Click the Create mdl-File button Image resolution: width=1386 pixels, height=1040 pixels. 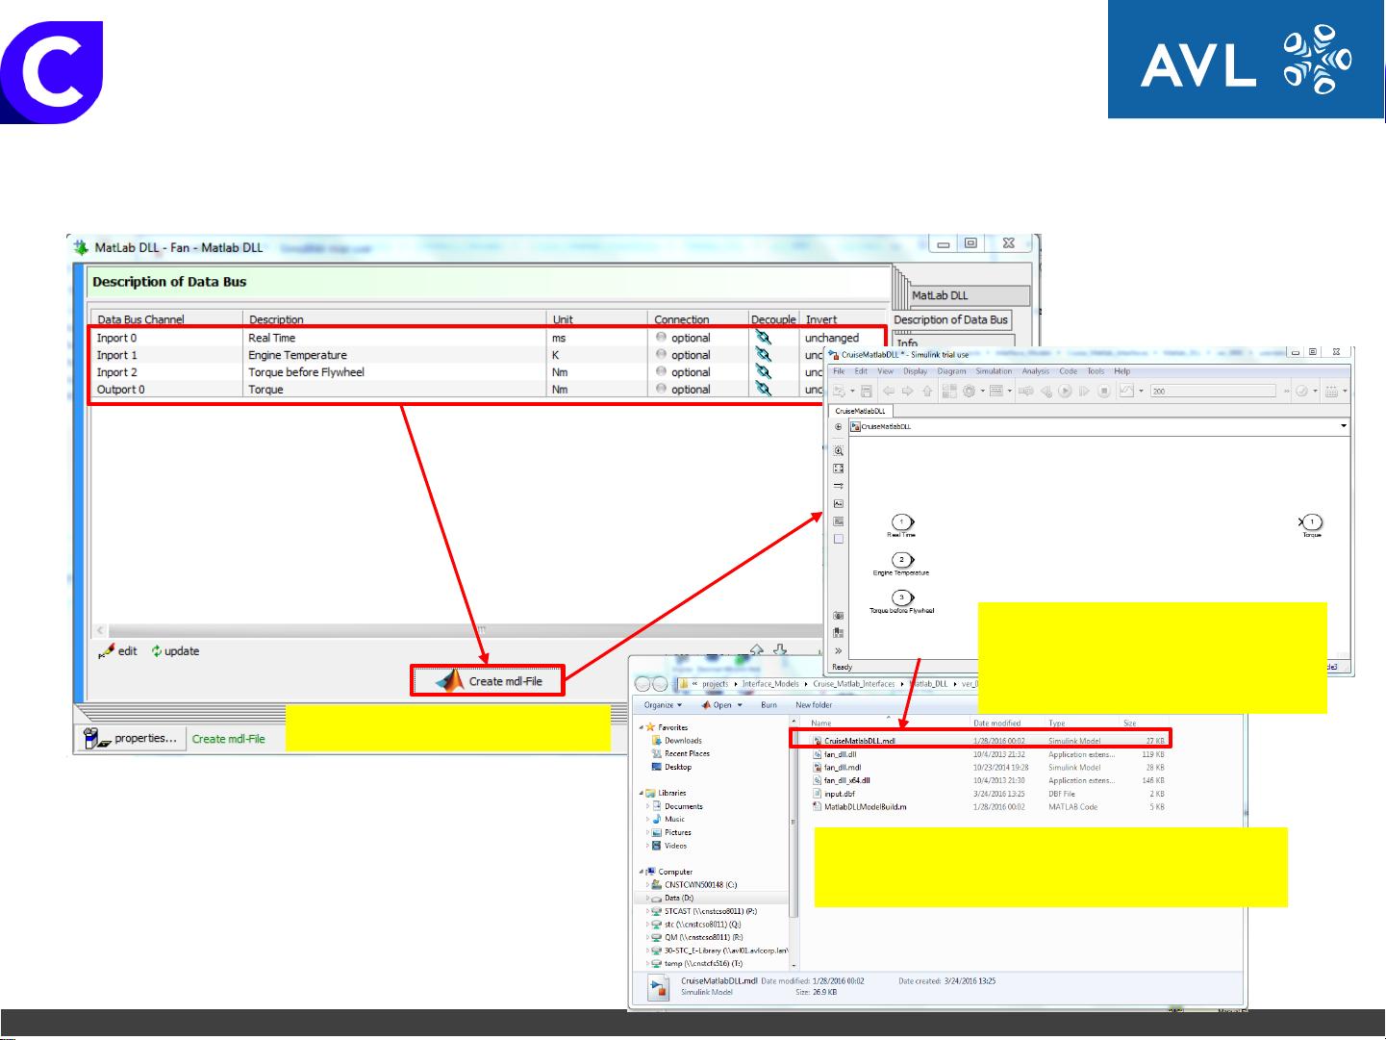(x=489, y=681)
